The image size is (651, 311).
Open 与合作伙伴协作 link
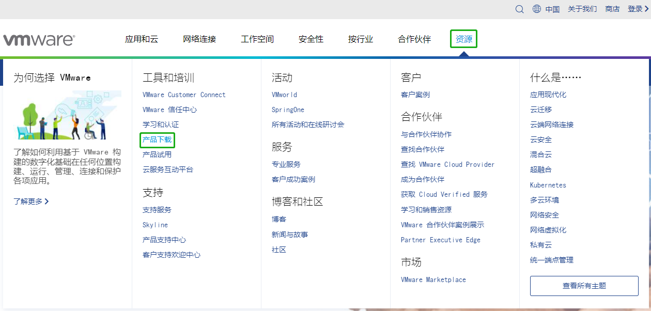point(426,134)
